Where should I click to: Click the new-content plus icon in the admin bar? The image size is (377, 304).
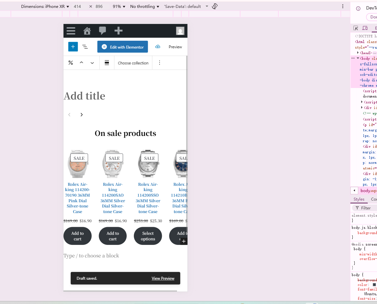click(118, 31)
